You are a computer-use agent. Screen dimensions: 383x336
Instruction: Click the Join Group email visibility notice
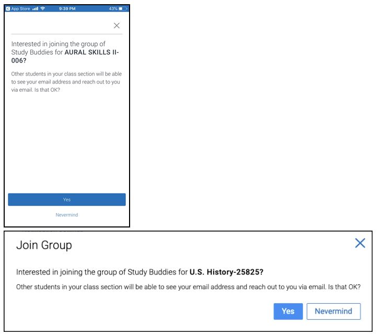(188, 287)
